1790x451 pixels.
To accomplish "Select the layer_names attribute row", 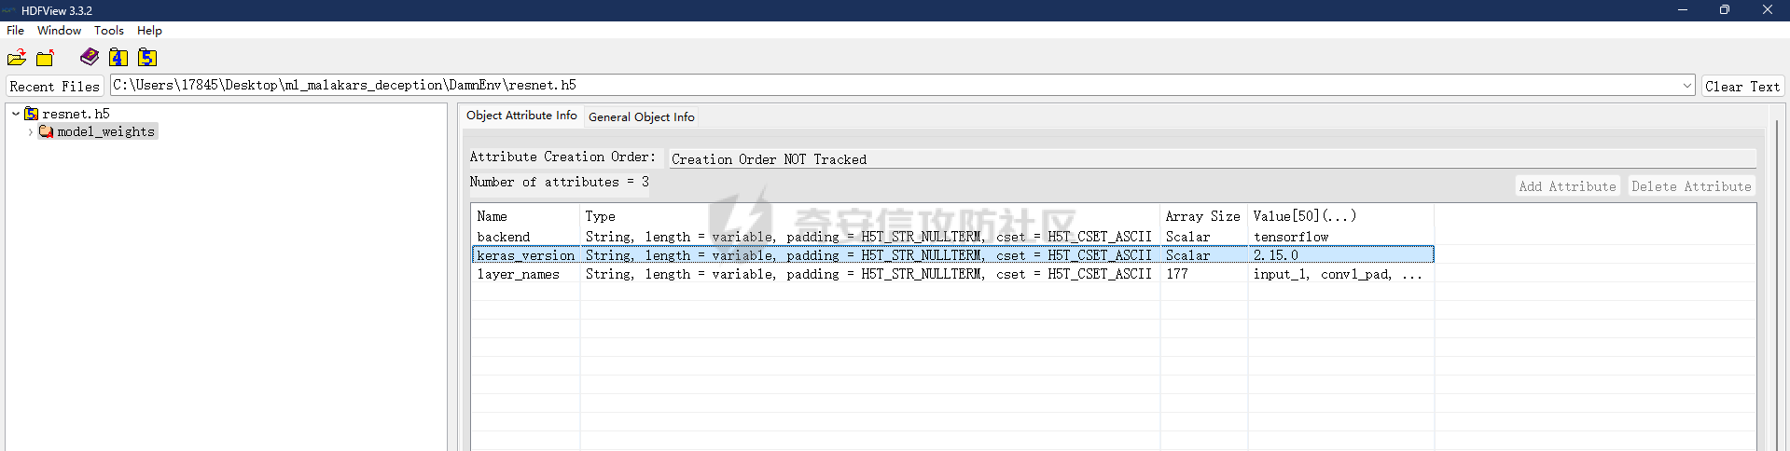I will [x=518, y=274].
